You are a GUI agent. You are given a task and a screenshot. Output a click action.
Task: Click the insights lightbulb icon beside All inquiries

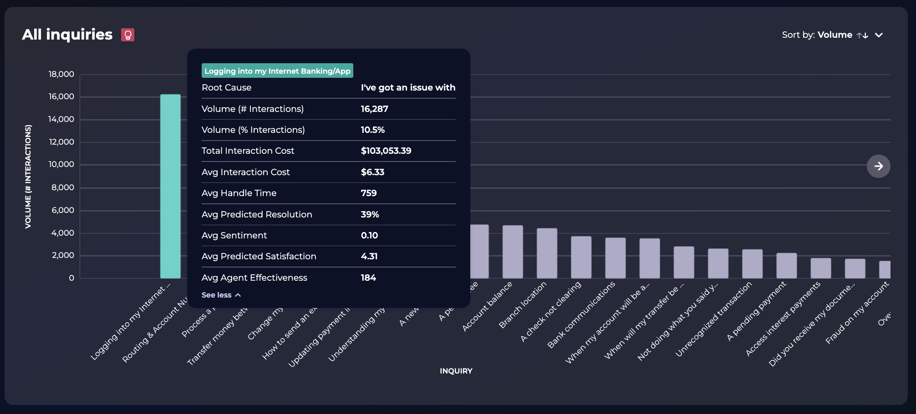pyautogui.click(x=127, y=34)
